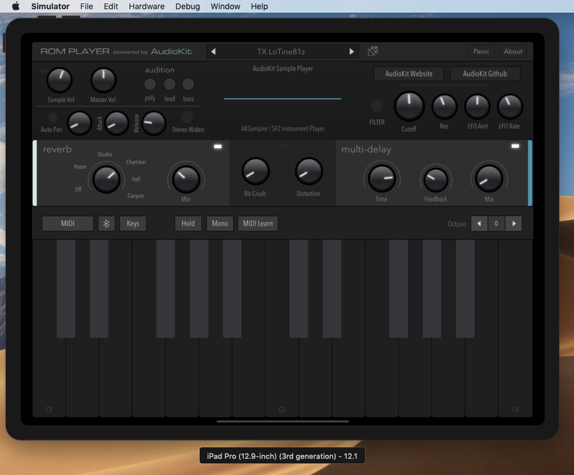Click the MIDI button
Image resolution: width=574 pixels, height=475 pixels.
[67, 223]
